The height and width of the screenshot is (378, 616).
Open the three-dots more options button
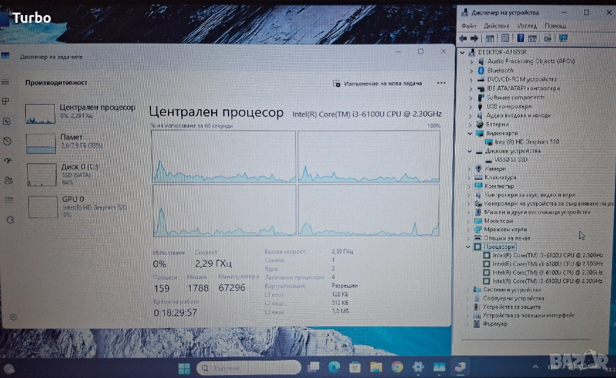441,84
